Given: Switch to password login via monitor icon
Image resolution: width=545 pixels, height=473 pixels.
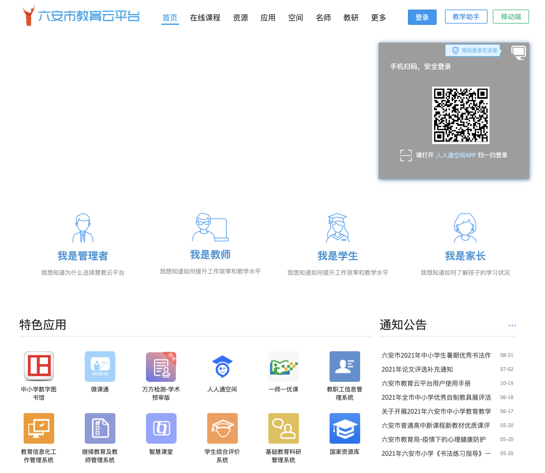Looking at the screenshot, I should point(518,52).
